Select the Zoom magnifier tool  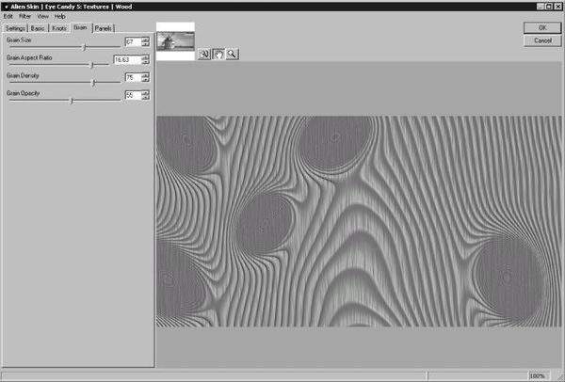pos(232,55)
